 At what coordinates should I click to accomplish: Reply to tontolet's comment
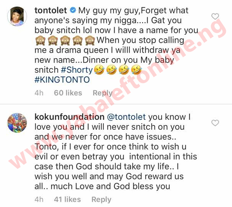point(103,93)
